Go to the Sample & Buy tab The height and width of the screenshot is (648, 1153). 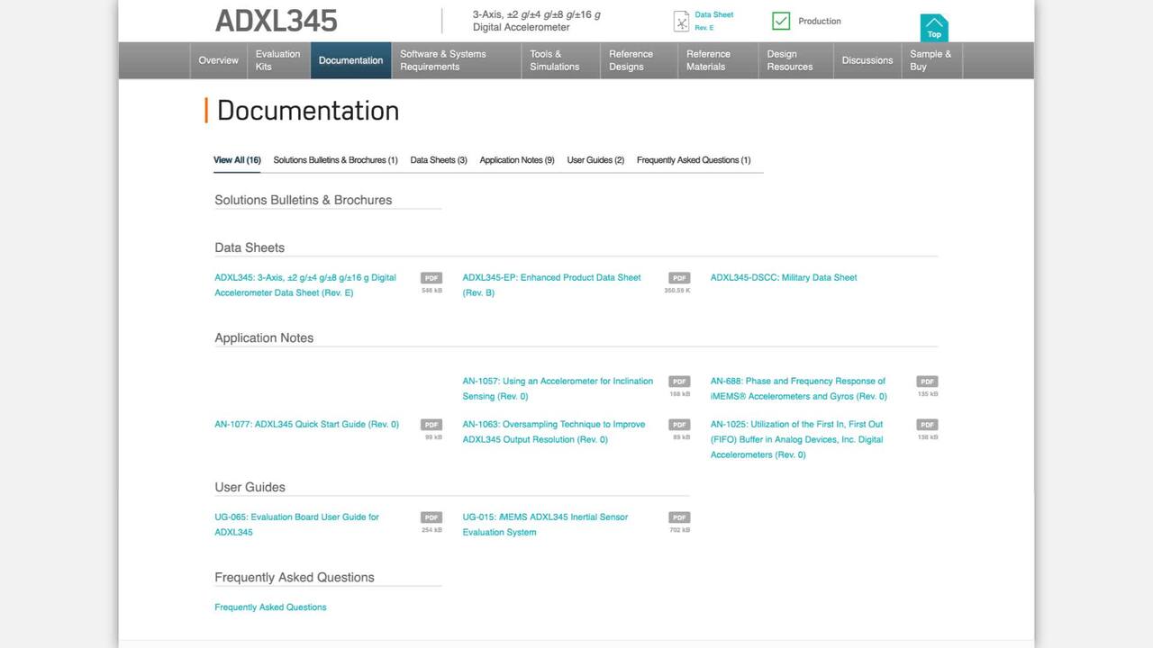[931, 60]
